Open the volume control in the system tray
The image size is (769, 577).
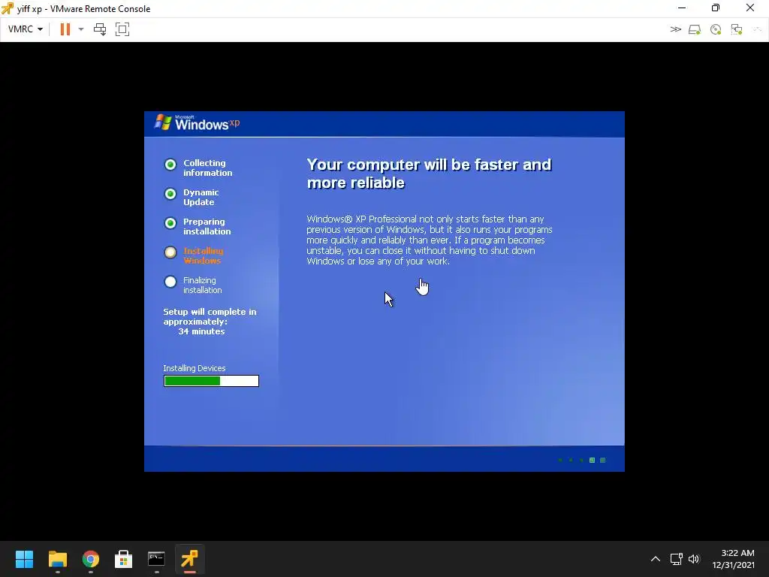click(x=693, y=559)
